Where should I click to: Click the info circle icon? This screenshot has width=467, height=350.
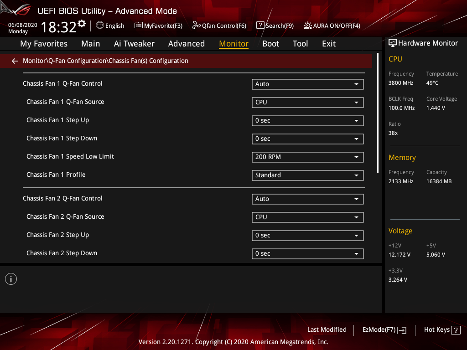[x=11, y=279]
